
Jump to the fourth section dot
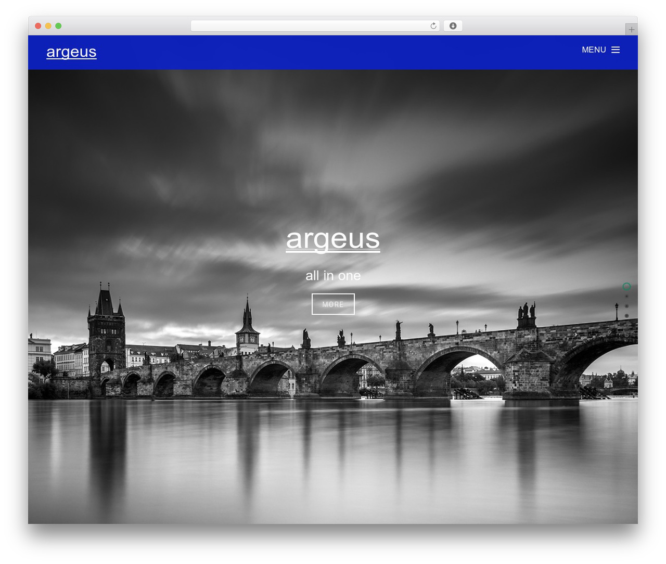click(627, 316)
